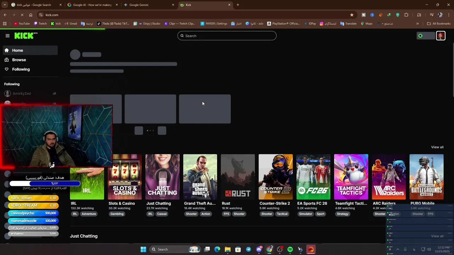Click the Adventure tag under IRL

tap(89, 214)
